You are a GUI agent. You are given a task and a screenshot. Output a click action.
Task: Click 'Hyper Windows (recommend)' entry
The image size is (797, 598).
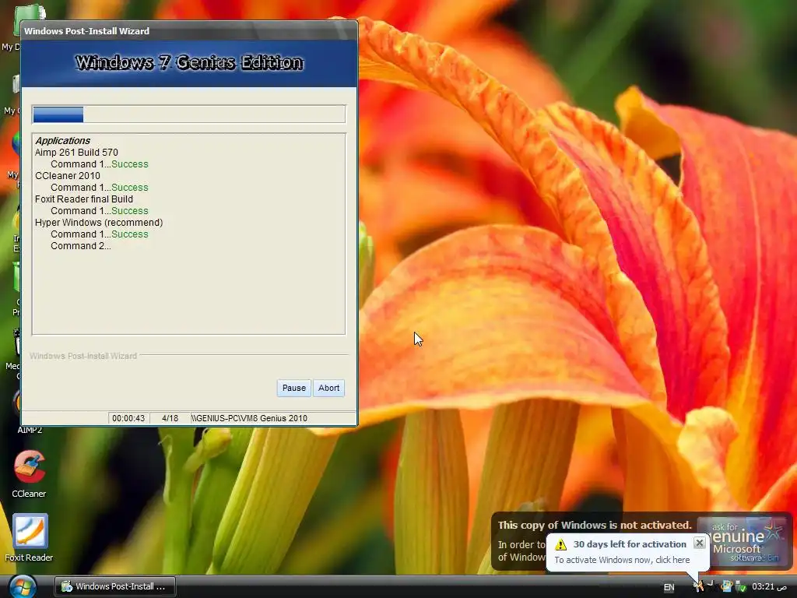[x=99, y=223]
